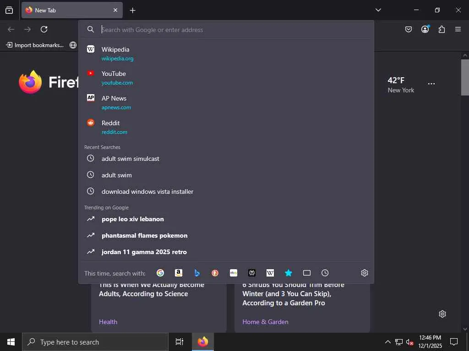Open the Firefox account icon
Image resolution: width=469 pixels, height=351 pixels.
(425, 29)
